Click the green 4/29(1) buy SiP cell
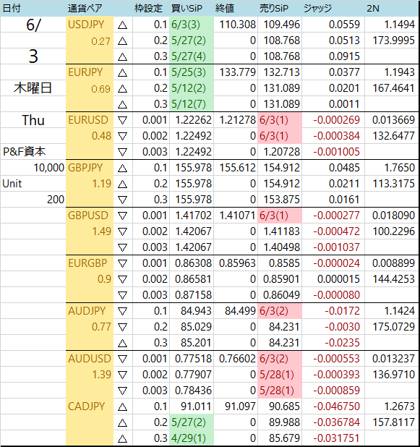 pos(192,438)
